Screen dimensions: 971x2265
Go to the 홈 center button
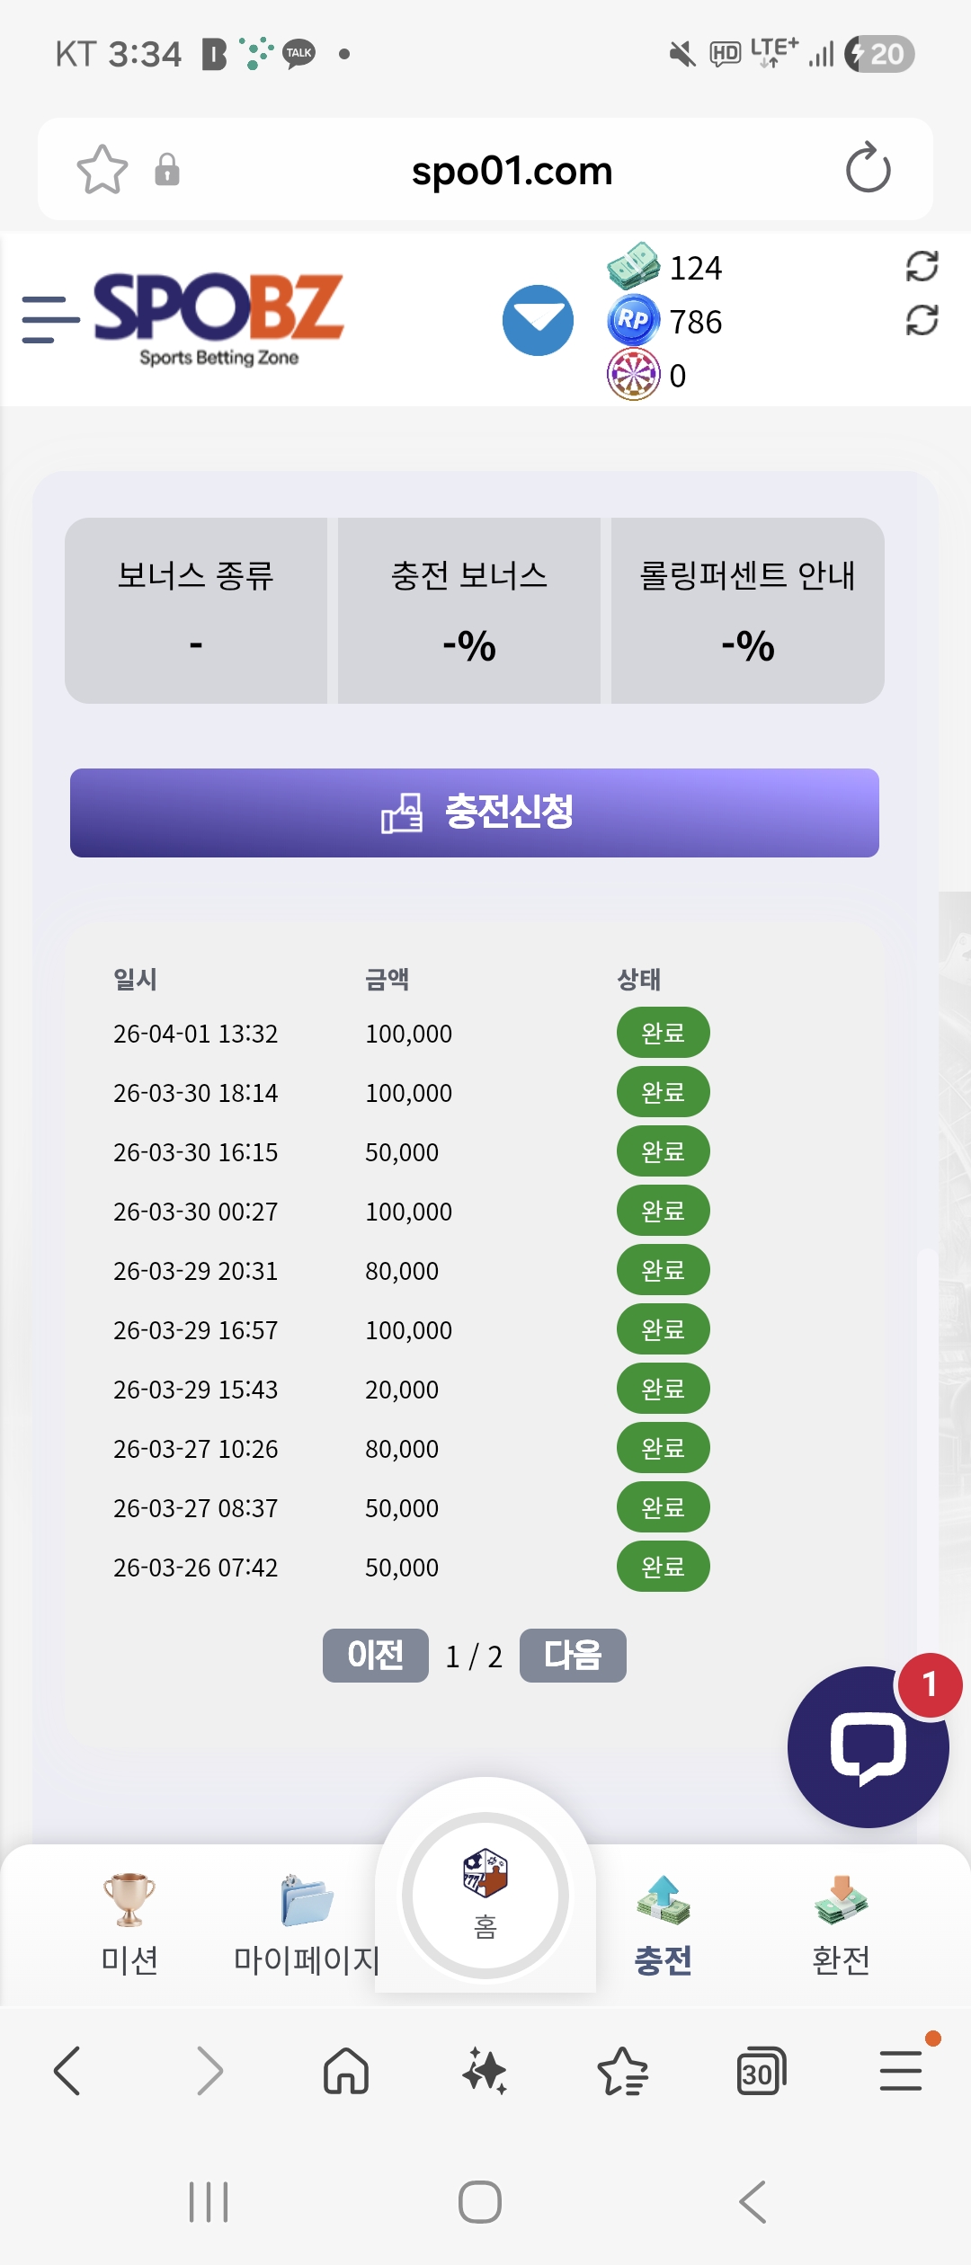click(x=485, y=1895)
